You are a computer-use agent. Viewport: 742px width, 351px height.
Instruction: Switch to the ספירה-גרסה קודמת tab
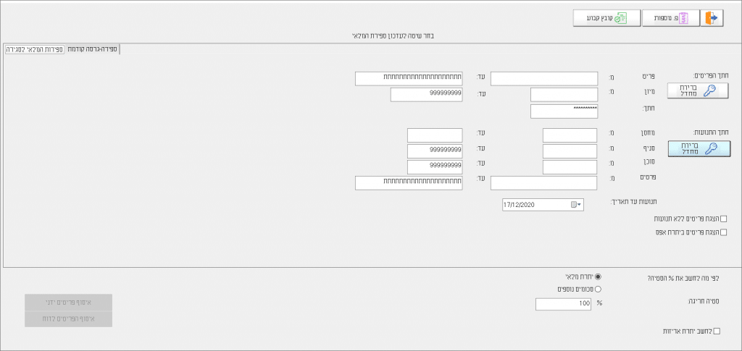click(x=92, y=49)
